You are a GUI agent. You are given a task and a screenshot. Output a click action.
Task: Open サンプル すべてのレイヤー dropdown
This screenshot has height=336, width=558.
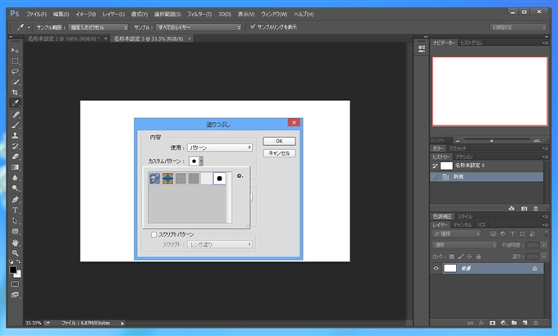click(x=199, y=27)
